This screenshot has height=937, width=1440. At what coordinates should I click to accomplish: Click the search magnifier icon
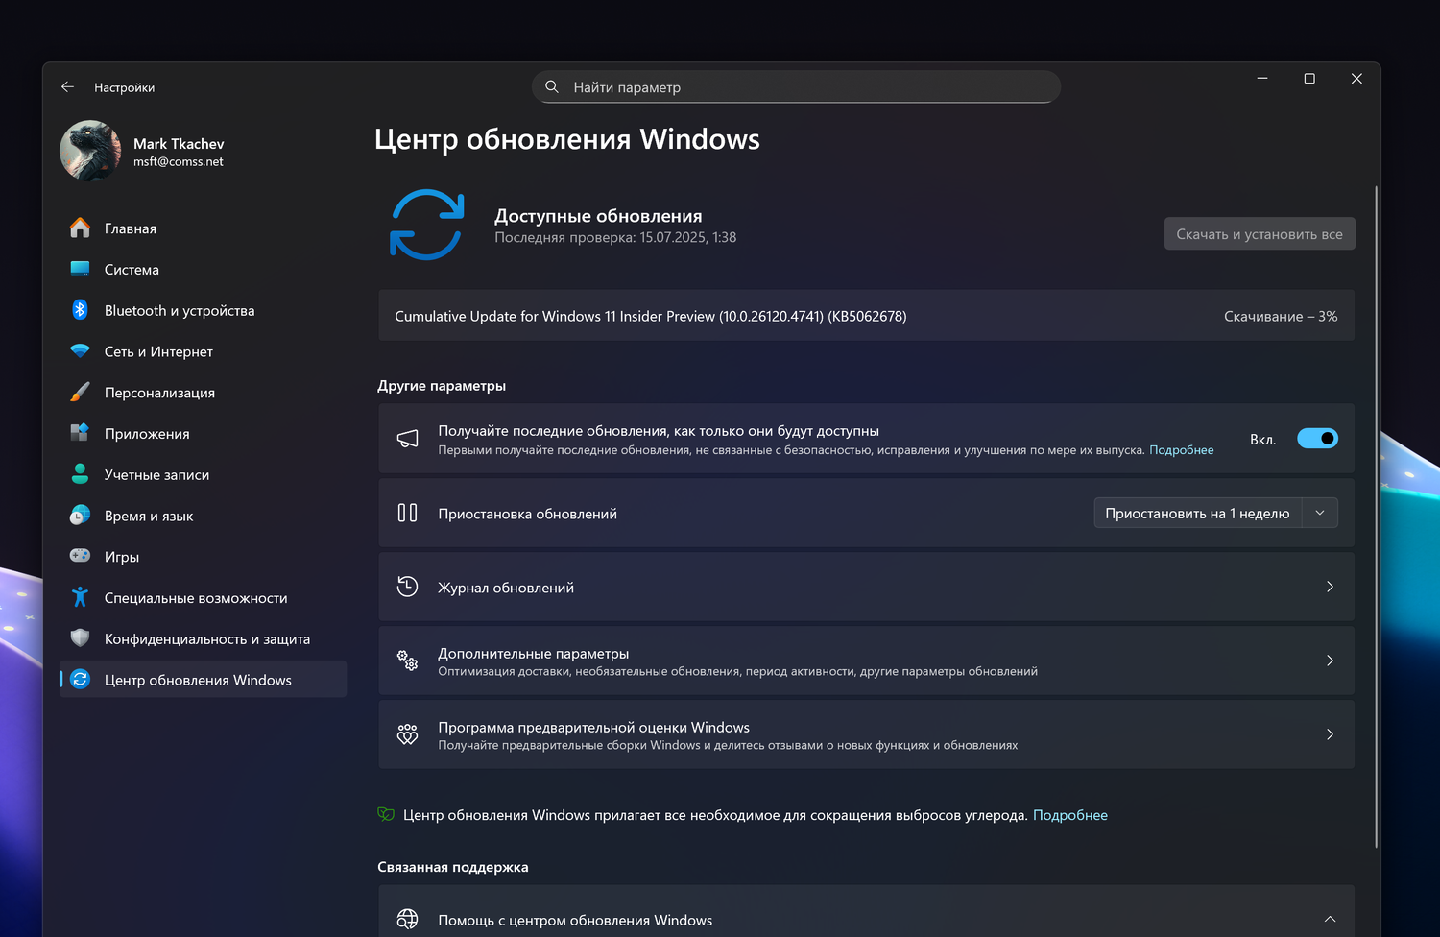pos(552,87)
